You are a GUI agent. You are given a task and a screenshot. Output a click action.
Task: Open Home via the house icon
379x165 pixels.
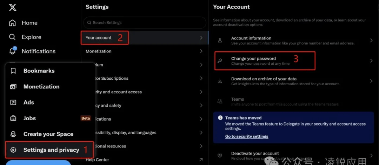click(x=12, y=23)
